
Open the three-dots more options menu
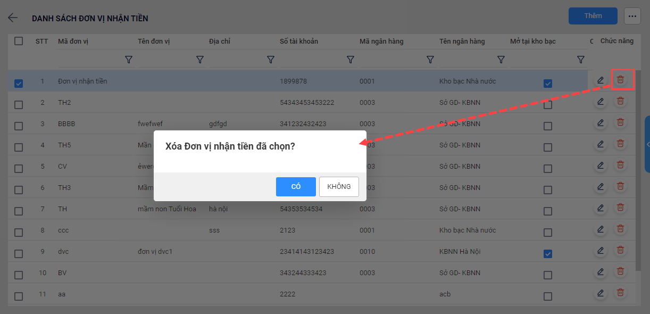pos(632,16)
